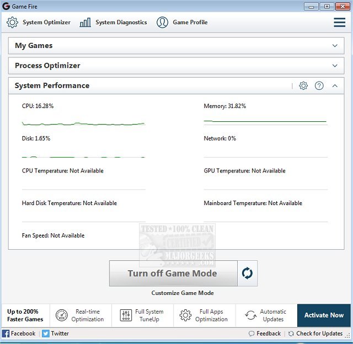Click Turn off Game Mode button
The image size is (353, 344).
[173, 273]
